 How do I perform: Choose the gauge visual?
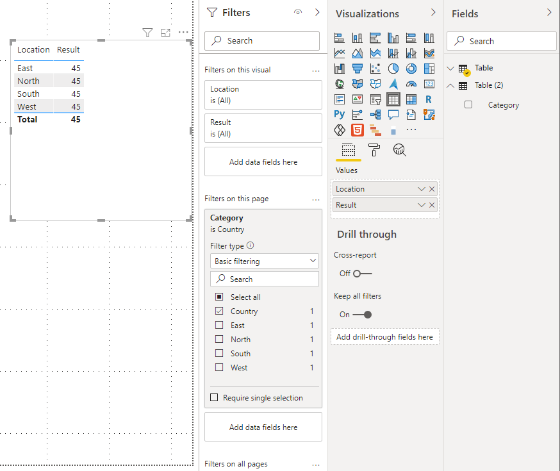[411, 84]
